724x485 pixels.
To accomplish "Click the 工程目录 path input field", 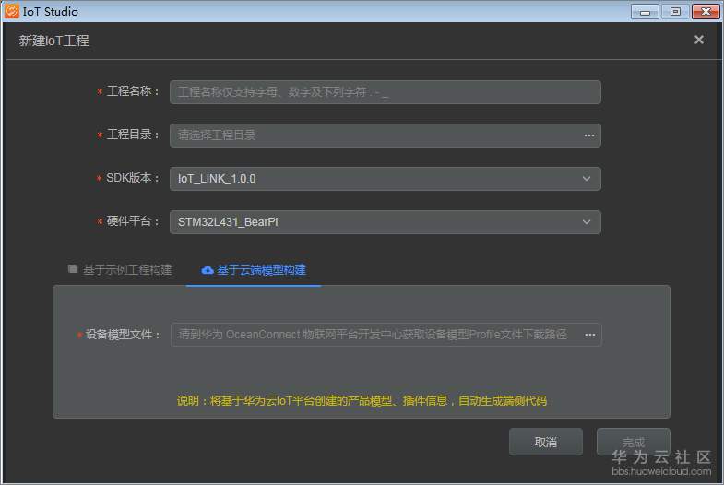I will point(386,136).
